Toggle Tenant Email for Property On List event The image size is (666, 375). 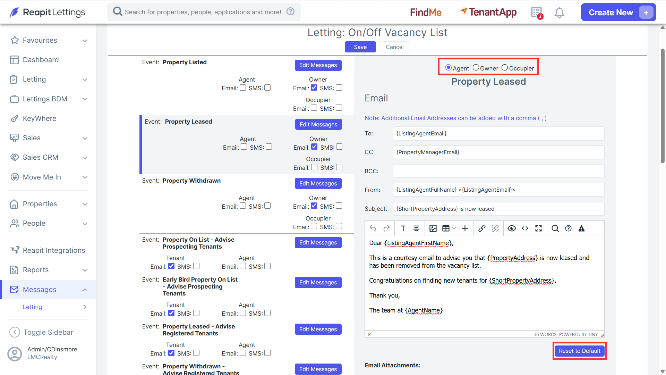click(x=171, y=266)
